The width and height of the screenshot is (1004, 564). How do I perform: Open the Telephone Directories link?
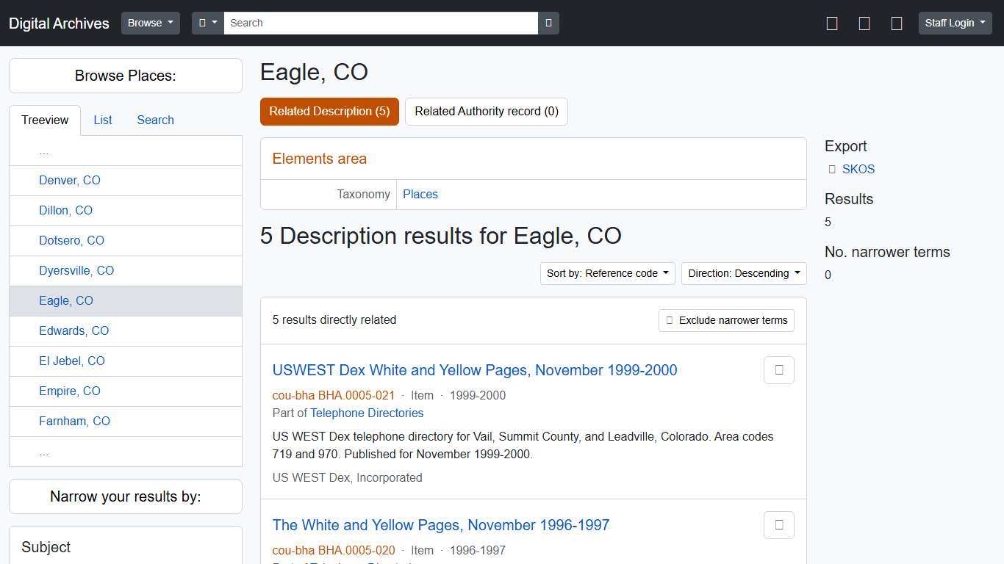pyautogui.click(x=367, y=413)
